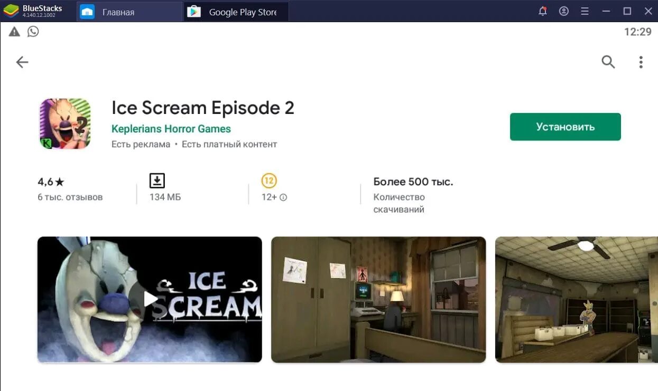Screen dimensions: 658x391
Task: Click the 'Есть платный контент' label
Action: point(229,144)
